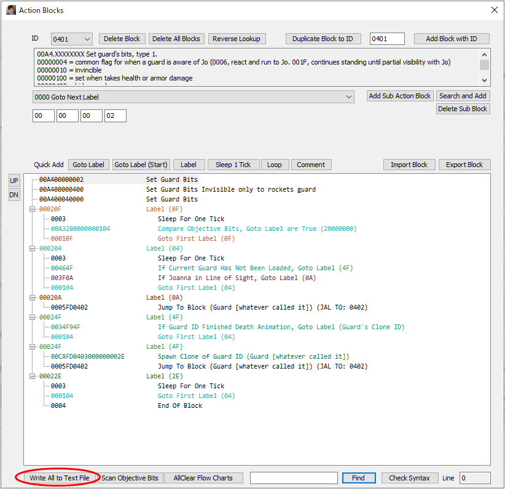Click the Write All to Text File button
The image size is (505, 489).
click(60, 478)
